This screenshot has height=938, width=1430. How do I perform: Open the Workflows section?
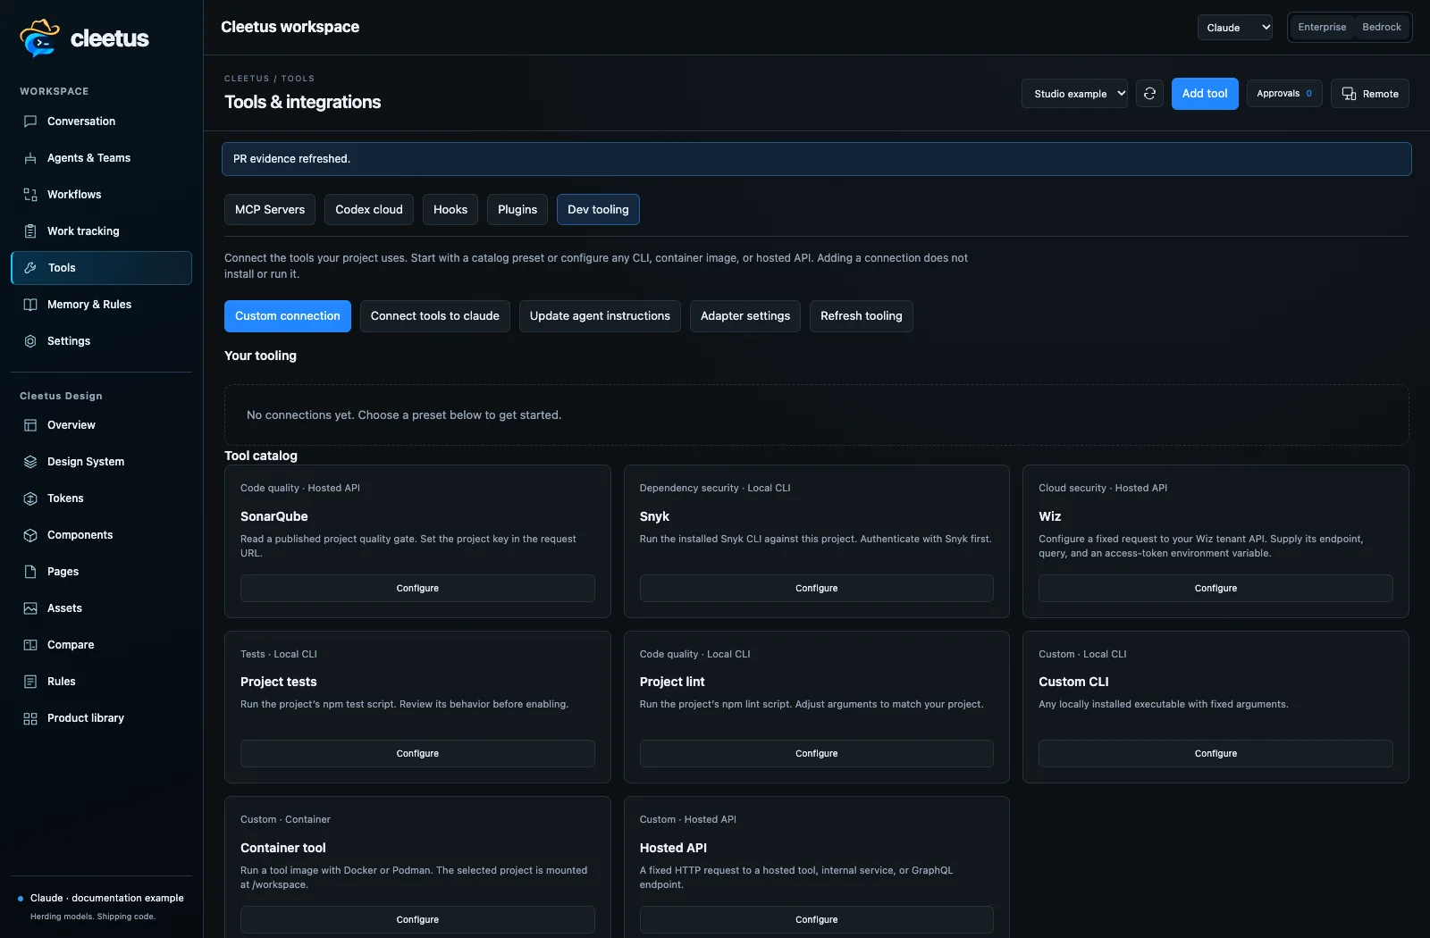[x=101, y=195]
